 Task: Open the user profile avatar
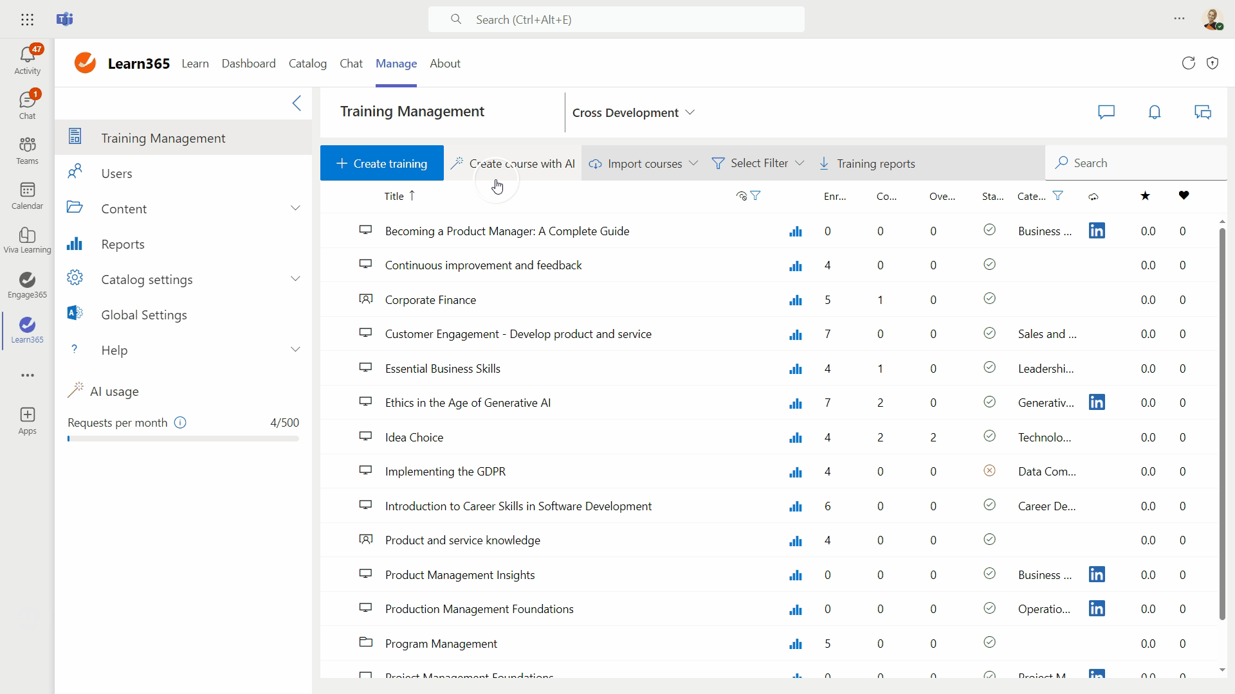click(x=1212, y=19)
